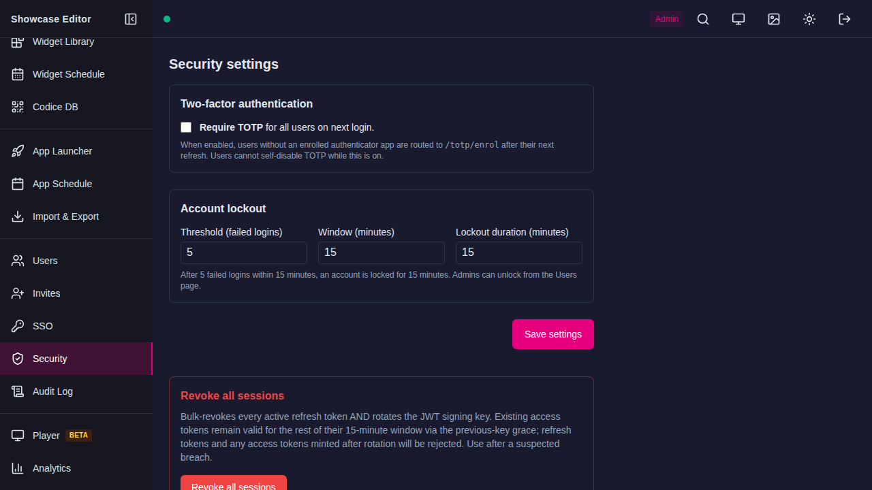The width and height of the screenshot is (872, 490).
Task: Click the Import & Export download icon
Action: (x=18, y=216)
